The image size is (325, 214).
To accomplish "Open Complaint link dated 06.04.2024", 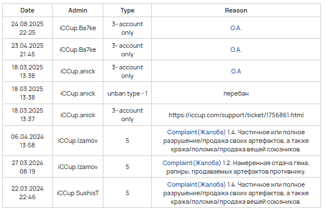I will pyautogui.click(x=196, y=132).
